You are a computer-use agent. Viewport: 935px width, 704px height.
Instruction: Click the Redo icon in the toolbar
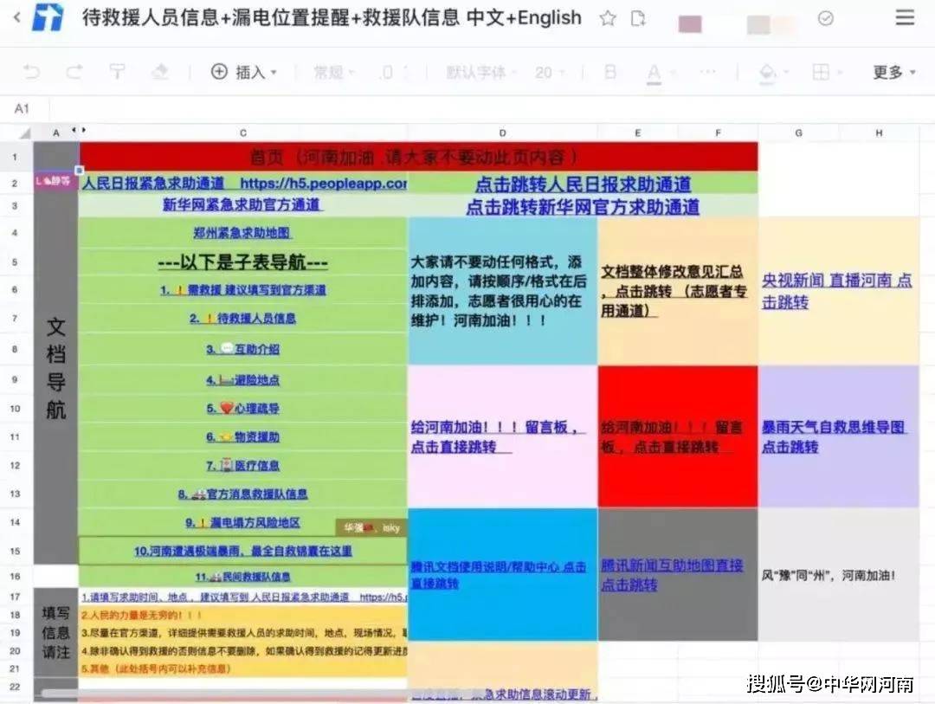74,72
